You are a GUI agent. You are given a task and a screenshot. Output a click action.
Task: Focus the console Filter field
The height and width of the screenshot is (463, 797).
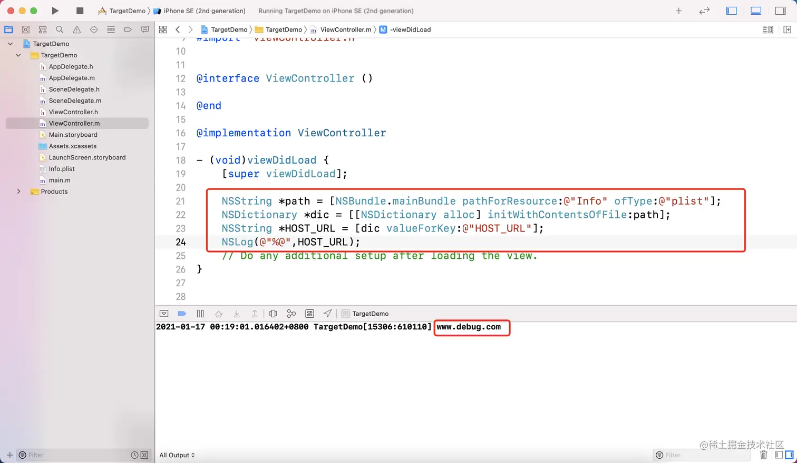(702, 455)
